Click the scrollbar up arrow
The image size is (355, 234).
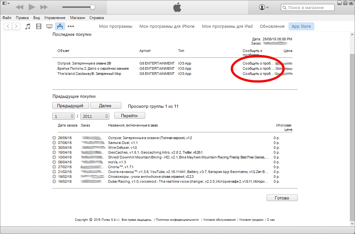tap(352, 35)
